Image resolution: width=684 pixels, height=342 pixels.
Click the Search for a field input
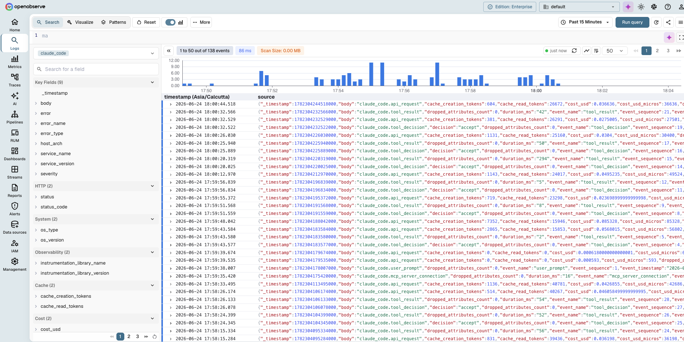click(96, 69)
